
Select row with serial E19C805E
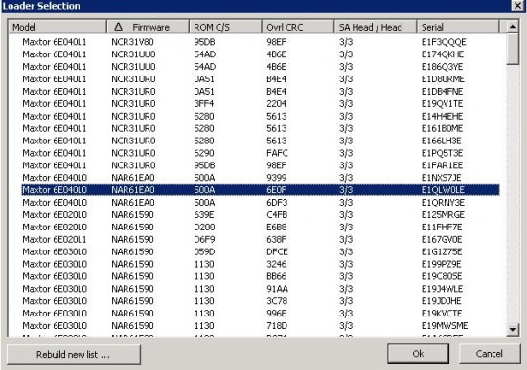pos(261,276)
